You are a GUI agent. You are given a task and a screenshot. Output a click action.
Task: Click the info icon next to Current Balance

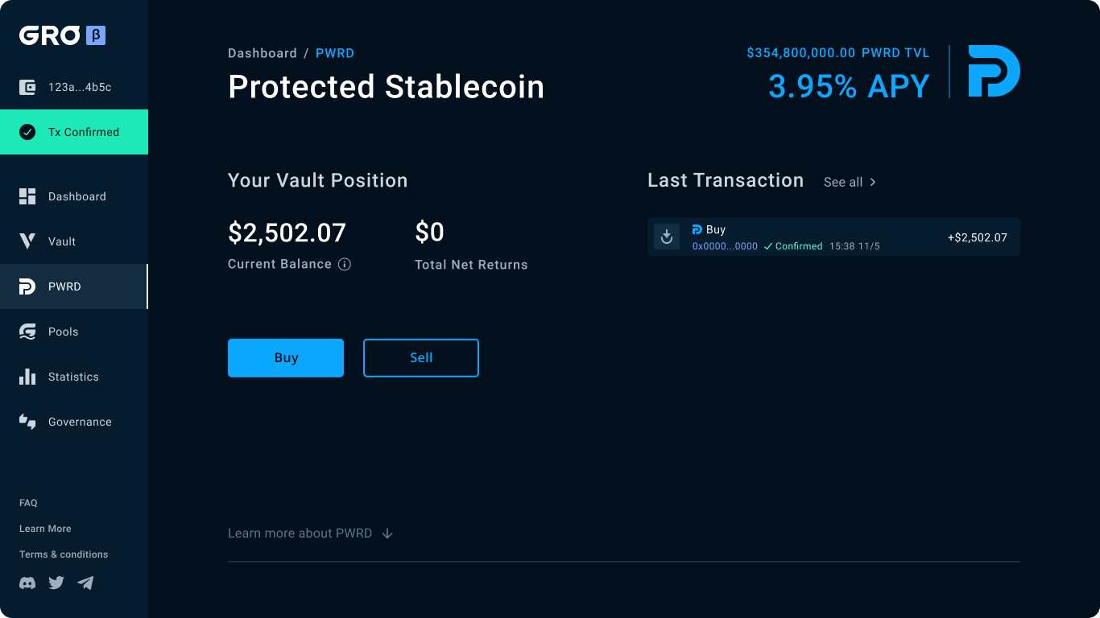coord(345,264)
